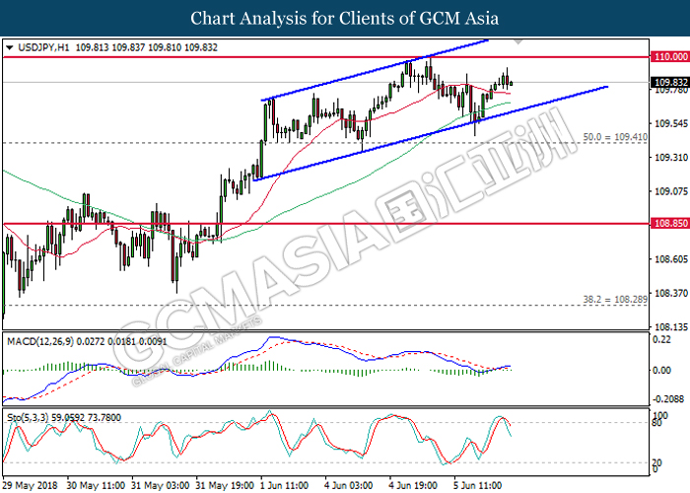Image resolution: width=690 pixels, height=493 pixels.
Task: Click the '29 May 2018' time axis label
Action: pos(30,485)
